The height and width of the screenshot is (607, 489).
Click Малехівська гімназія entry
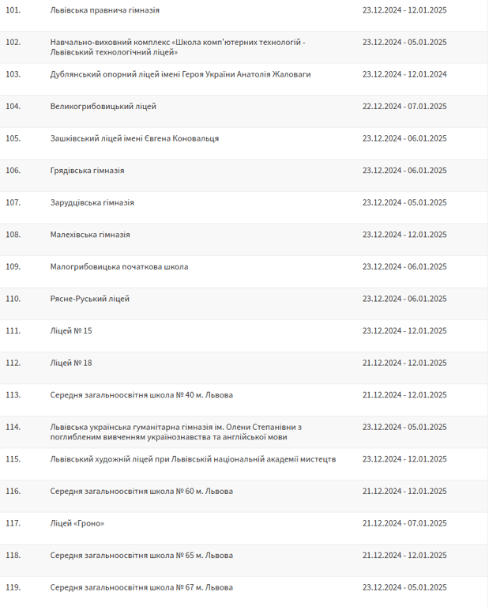pos(90,235)
